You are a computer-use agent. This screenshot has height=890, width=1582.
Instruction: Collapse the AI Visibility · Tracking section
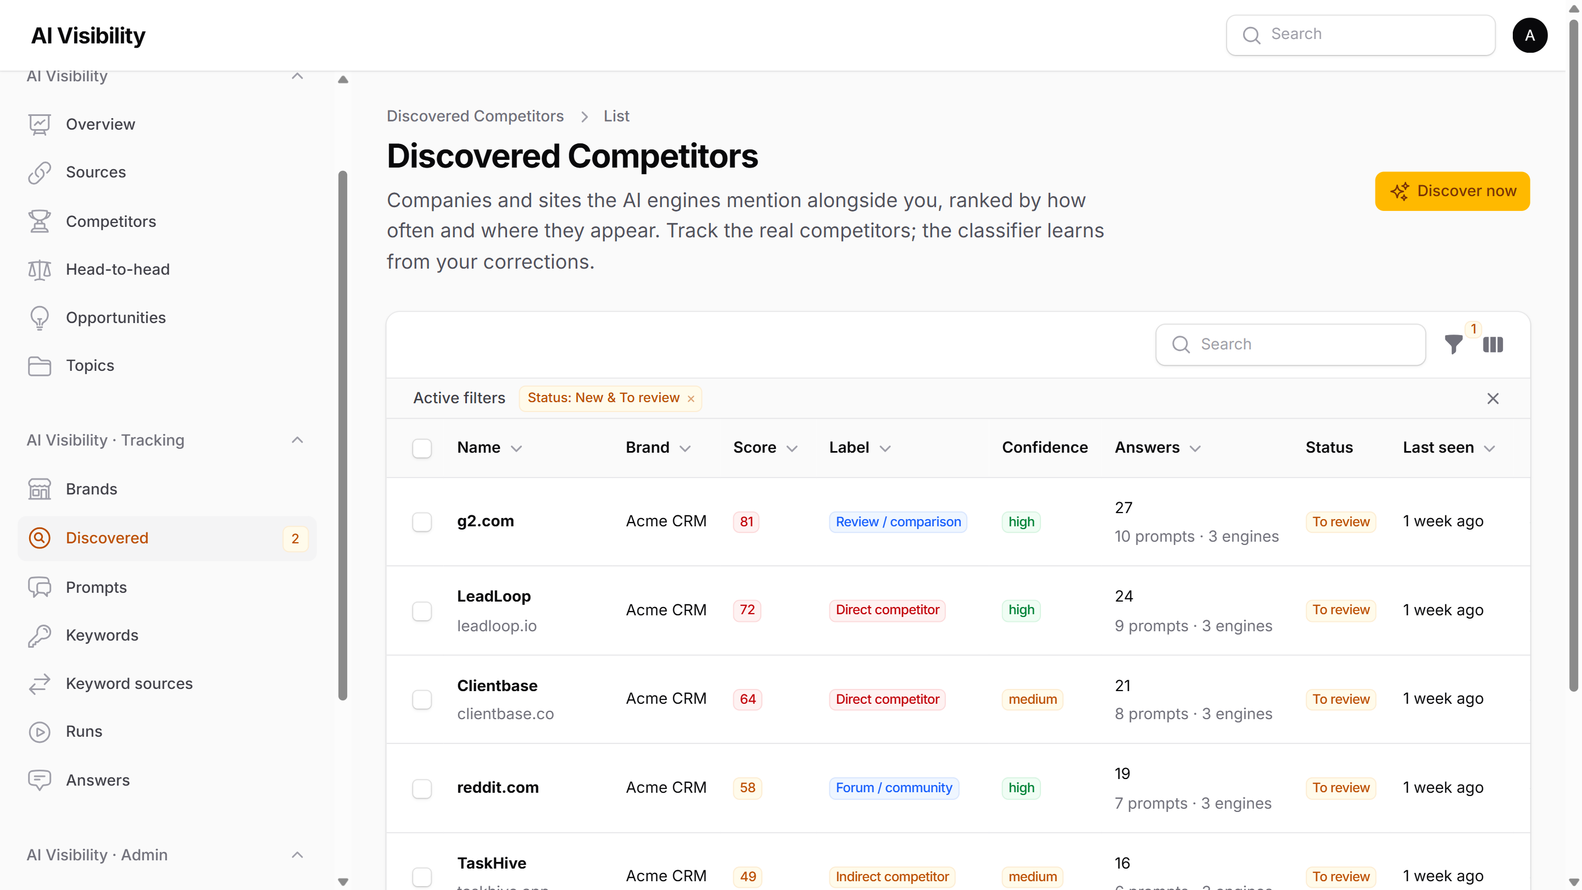tap(297, 441)
